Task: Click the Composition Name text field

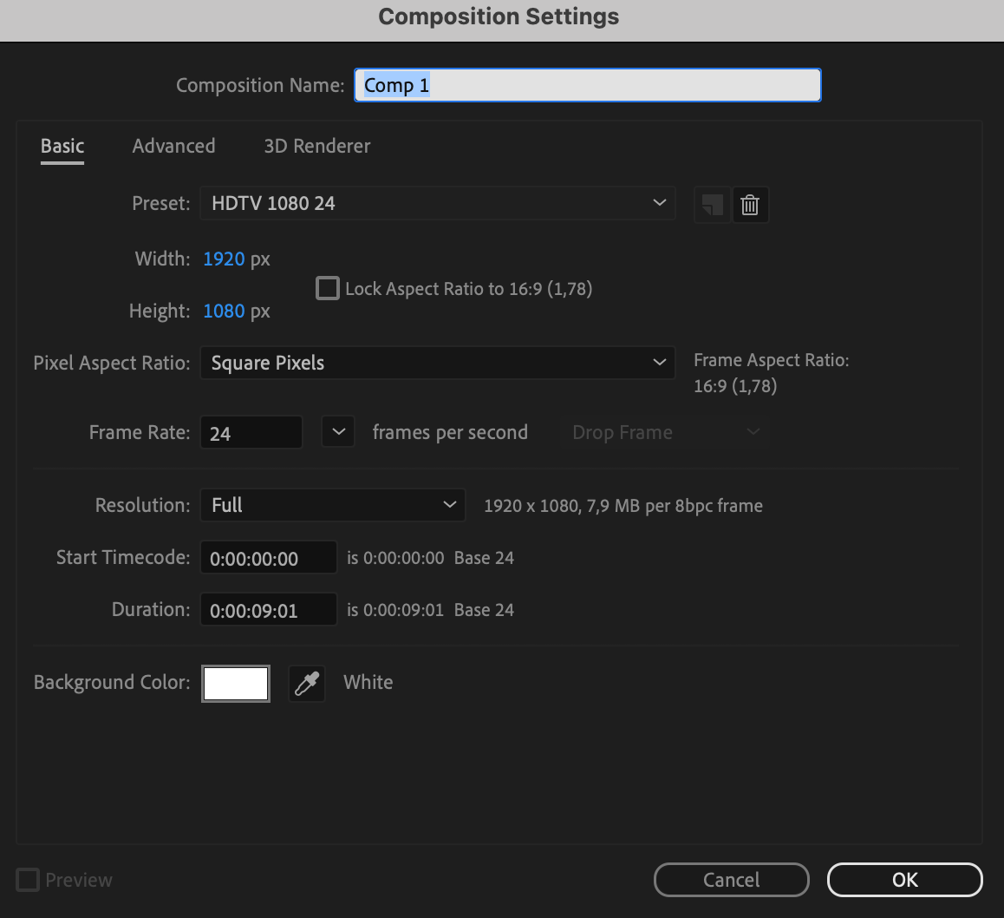Action: click(587, 85)
